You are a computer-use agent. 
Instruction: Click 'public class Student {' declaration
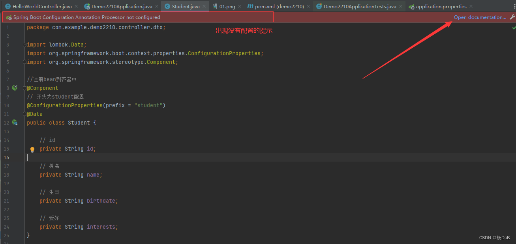point(62,123)
